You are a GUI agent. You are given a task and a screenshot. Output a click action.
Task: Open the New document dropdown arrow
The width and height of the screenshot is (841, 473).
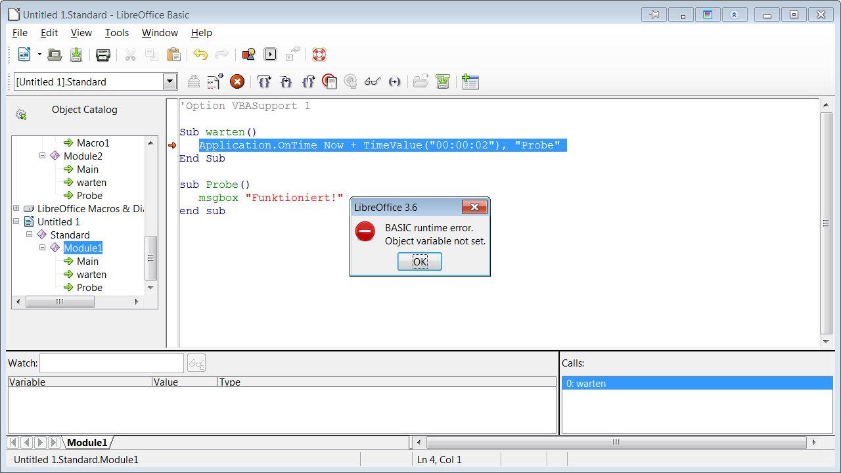tap(39, 55)
